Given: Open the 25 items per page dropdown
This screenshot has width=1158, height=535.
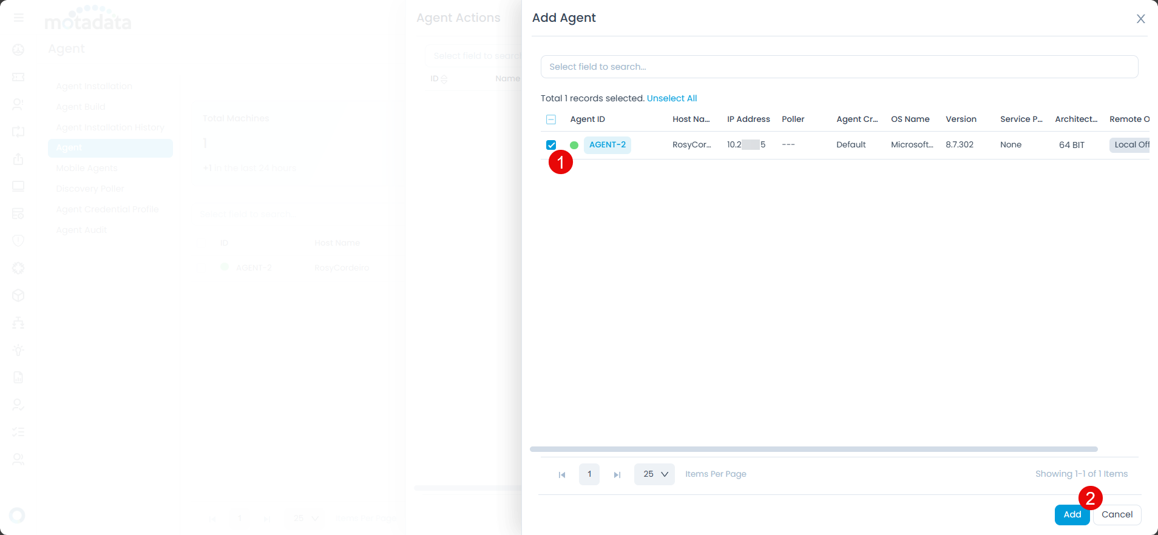Looking at the screenshot, I should 654,474.
